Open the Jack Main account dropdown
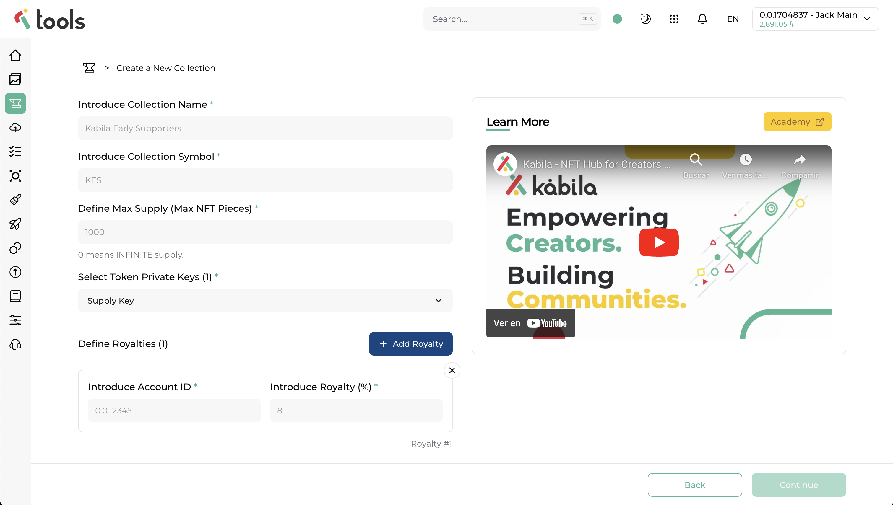Viewport: 893px width, 505px height. [x=815, y=19]
